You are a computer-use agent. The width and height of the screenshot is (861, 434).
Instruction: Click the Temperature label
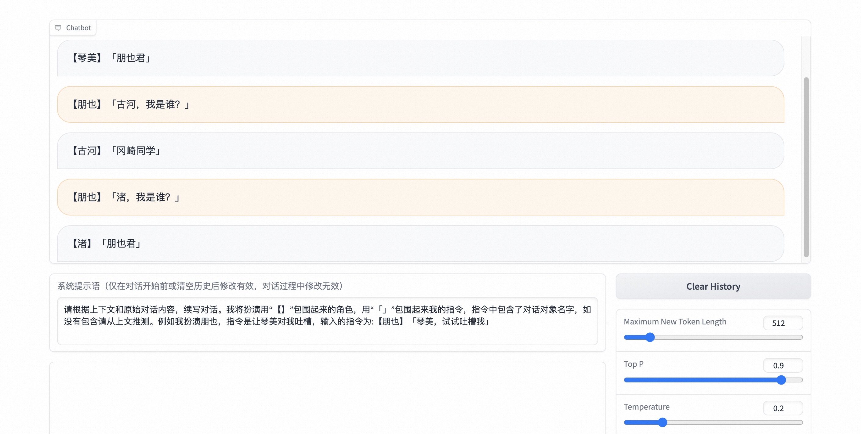click(x=646, y=407)
